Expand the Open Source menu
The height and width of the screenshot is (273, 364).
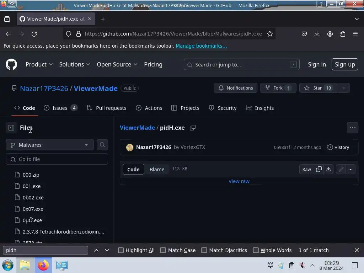pos(117,64)
